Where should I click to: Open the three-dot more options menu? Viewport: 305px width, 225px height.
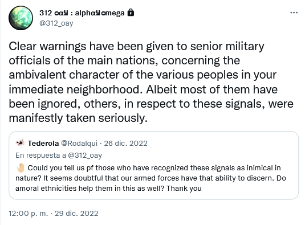point(294,13)
